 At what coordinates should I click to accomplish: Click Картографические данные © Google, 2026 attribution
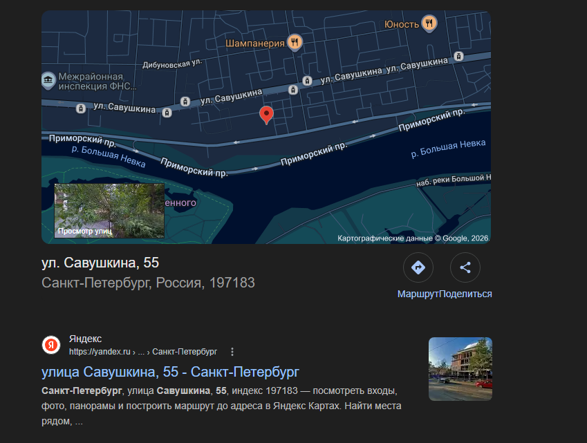coord(413,238)
